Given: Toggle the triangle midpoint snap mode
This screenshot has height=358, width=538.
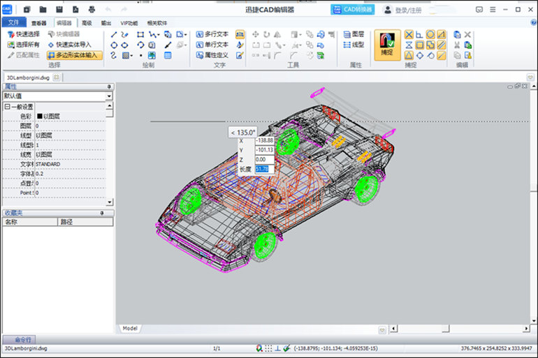Looking at the screenshot, I should click(409, 55).
